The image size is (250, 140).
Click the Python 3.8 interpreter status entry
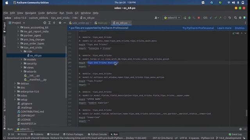pyautogui.click(x=207, y=138)
